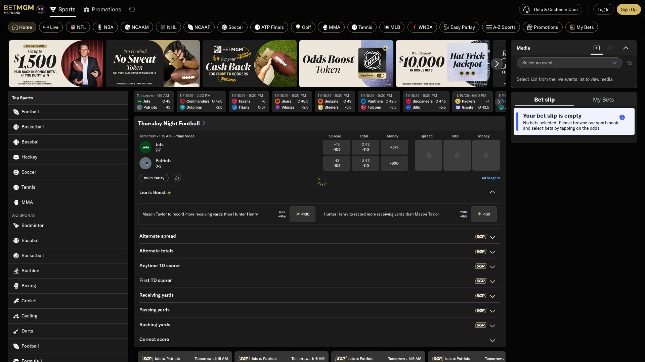Open the Thursday Night Football heading link
The width and height of the screenshot is (645, 362).
click(172, 123)
